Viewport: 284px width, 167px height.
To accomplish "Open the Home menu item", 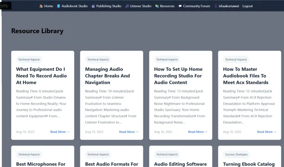I will tap(48, 6).
